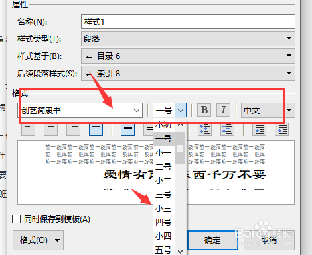Choose 小三 in the font size list
The width and height of the screenshot is (312, 255).
point(164,209)
